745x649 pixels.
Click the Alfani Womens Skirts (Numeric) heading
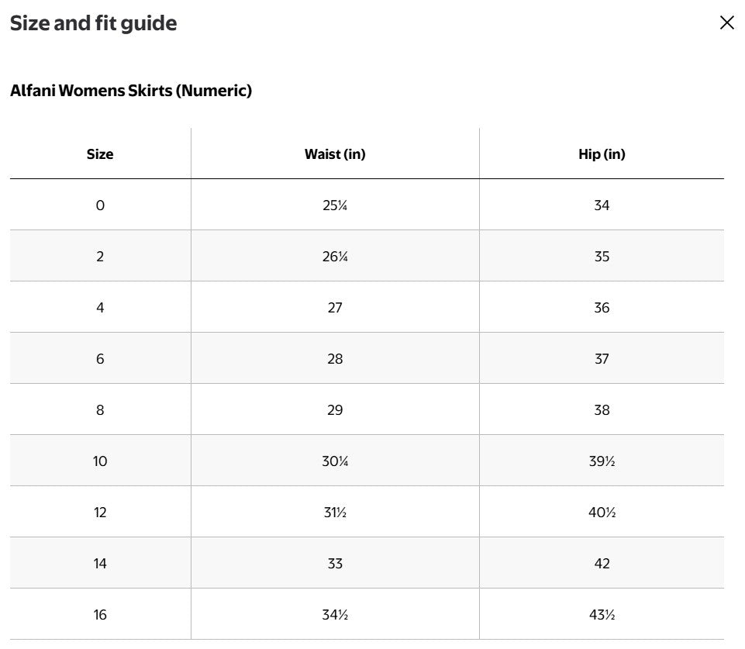point(131,90)
